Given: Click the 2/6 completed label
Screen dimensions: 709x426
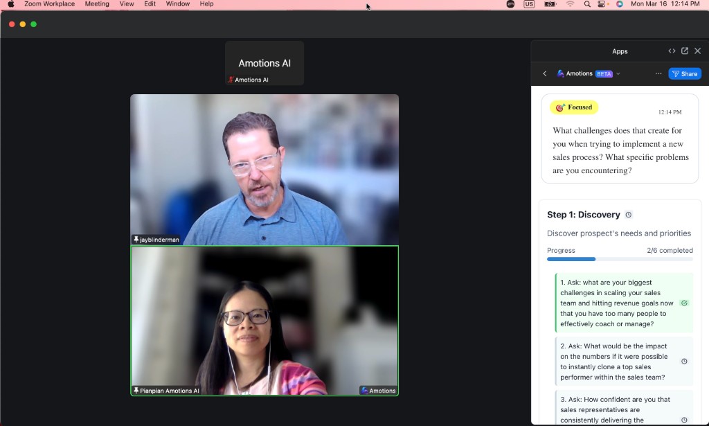Looking at the screenshot, I should pos(670,251).
